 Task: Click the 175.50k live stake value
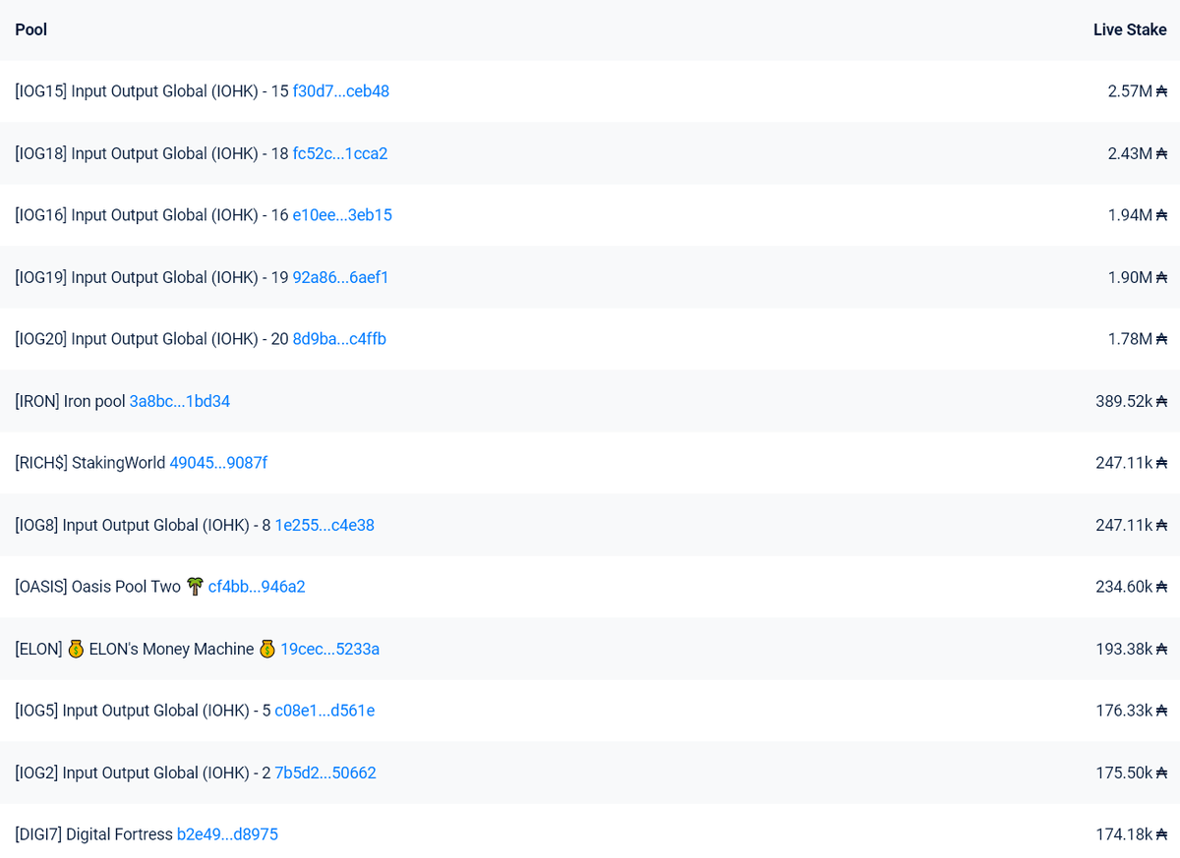click(1131, 772)
